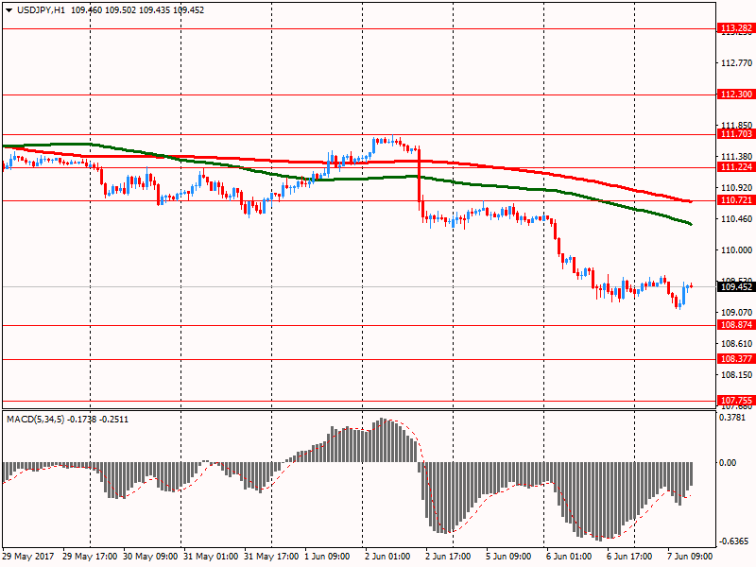Click the MACD scale value -0.6365
The height and width of the screenshot is (567, 756).
click(733, 541)
